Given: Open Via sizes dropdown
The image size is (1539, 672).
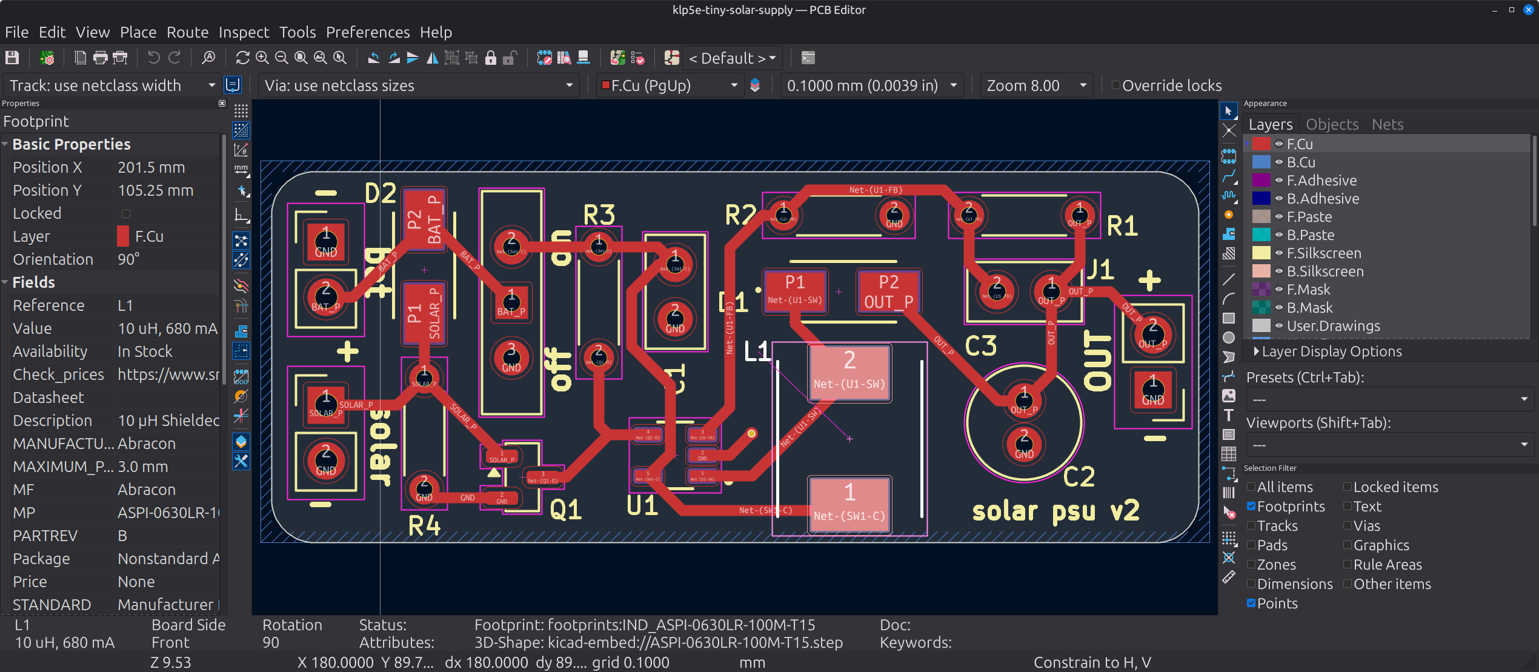Looking at the screenshot, I should 418,85.
